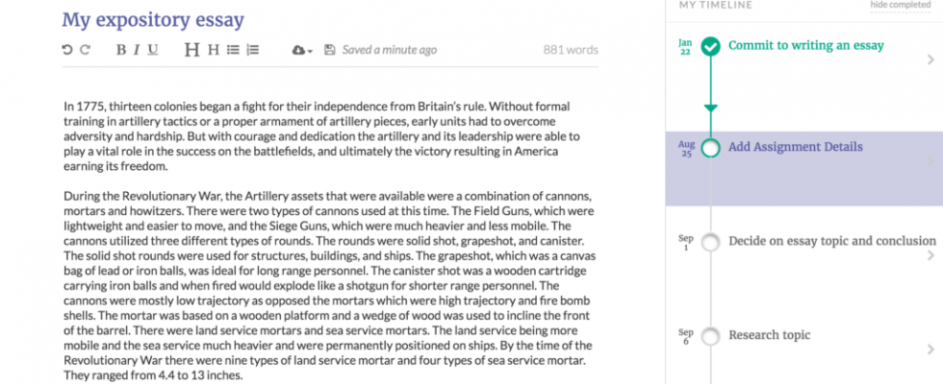Click the undo arrow icon
The height and width of the screenshot is (384, 943).
click(66, 50)
